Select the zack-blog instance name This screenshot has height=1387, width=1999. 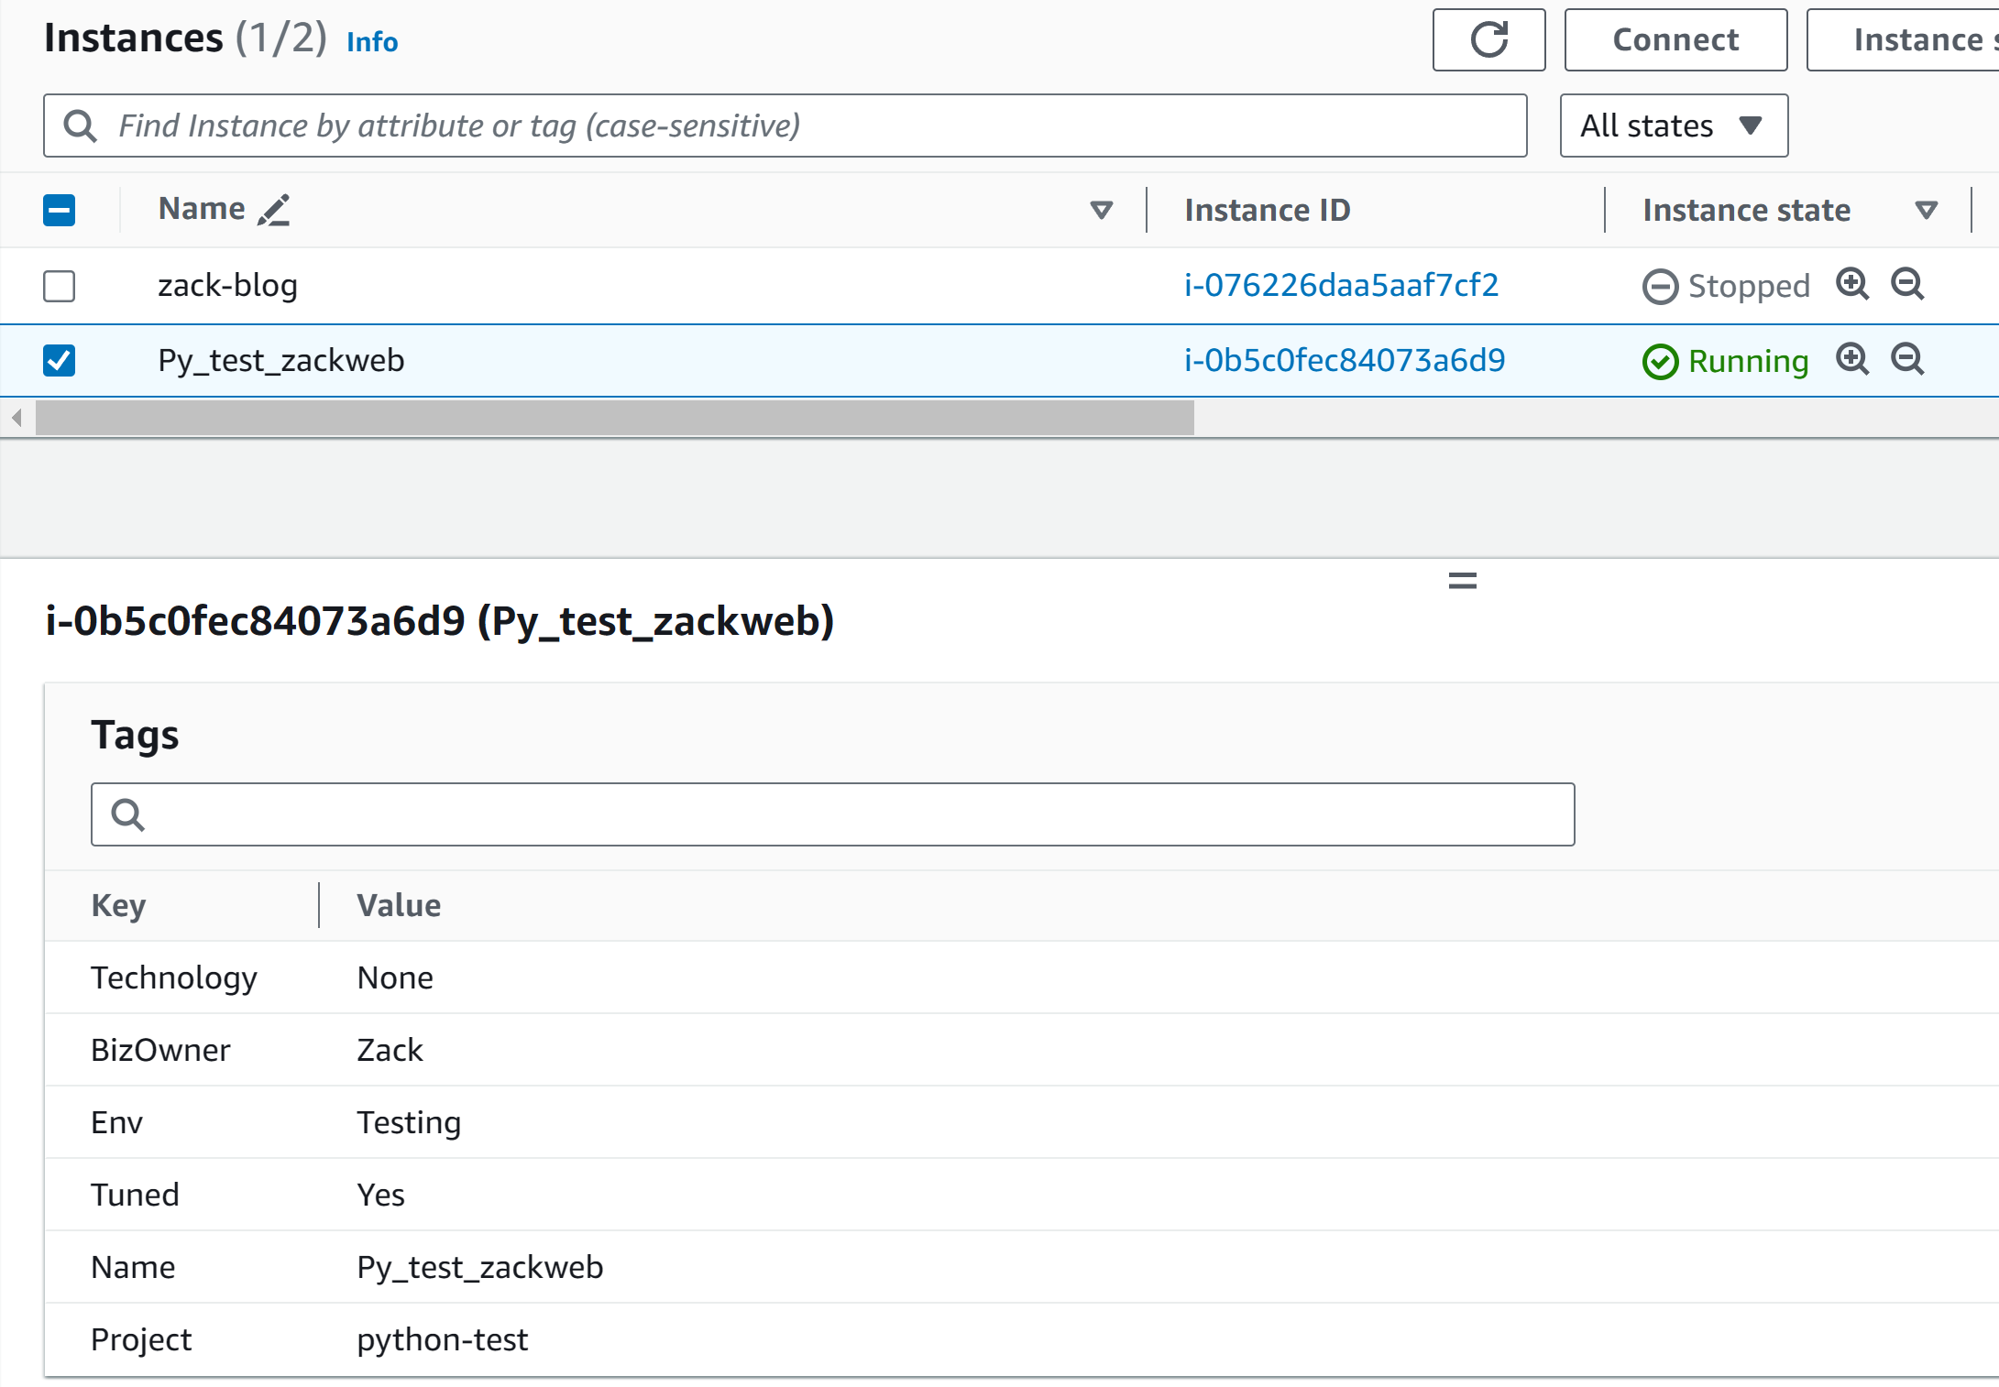tap(227, 285)
